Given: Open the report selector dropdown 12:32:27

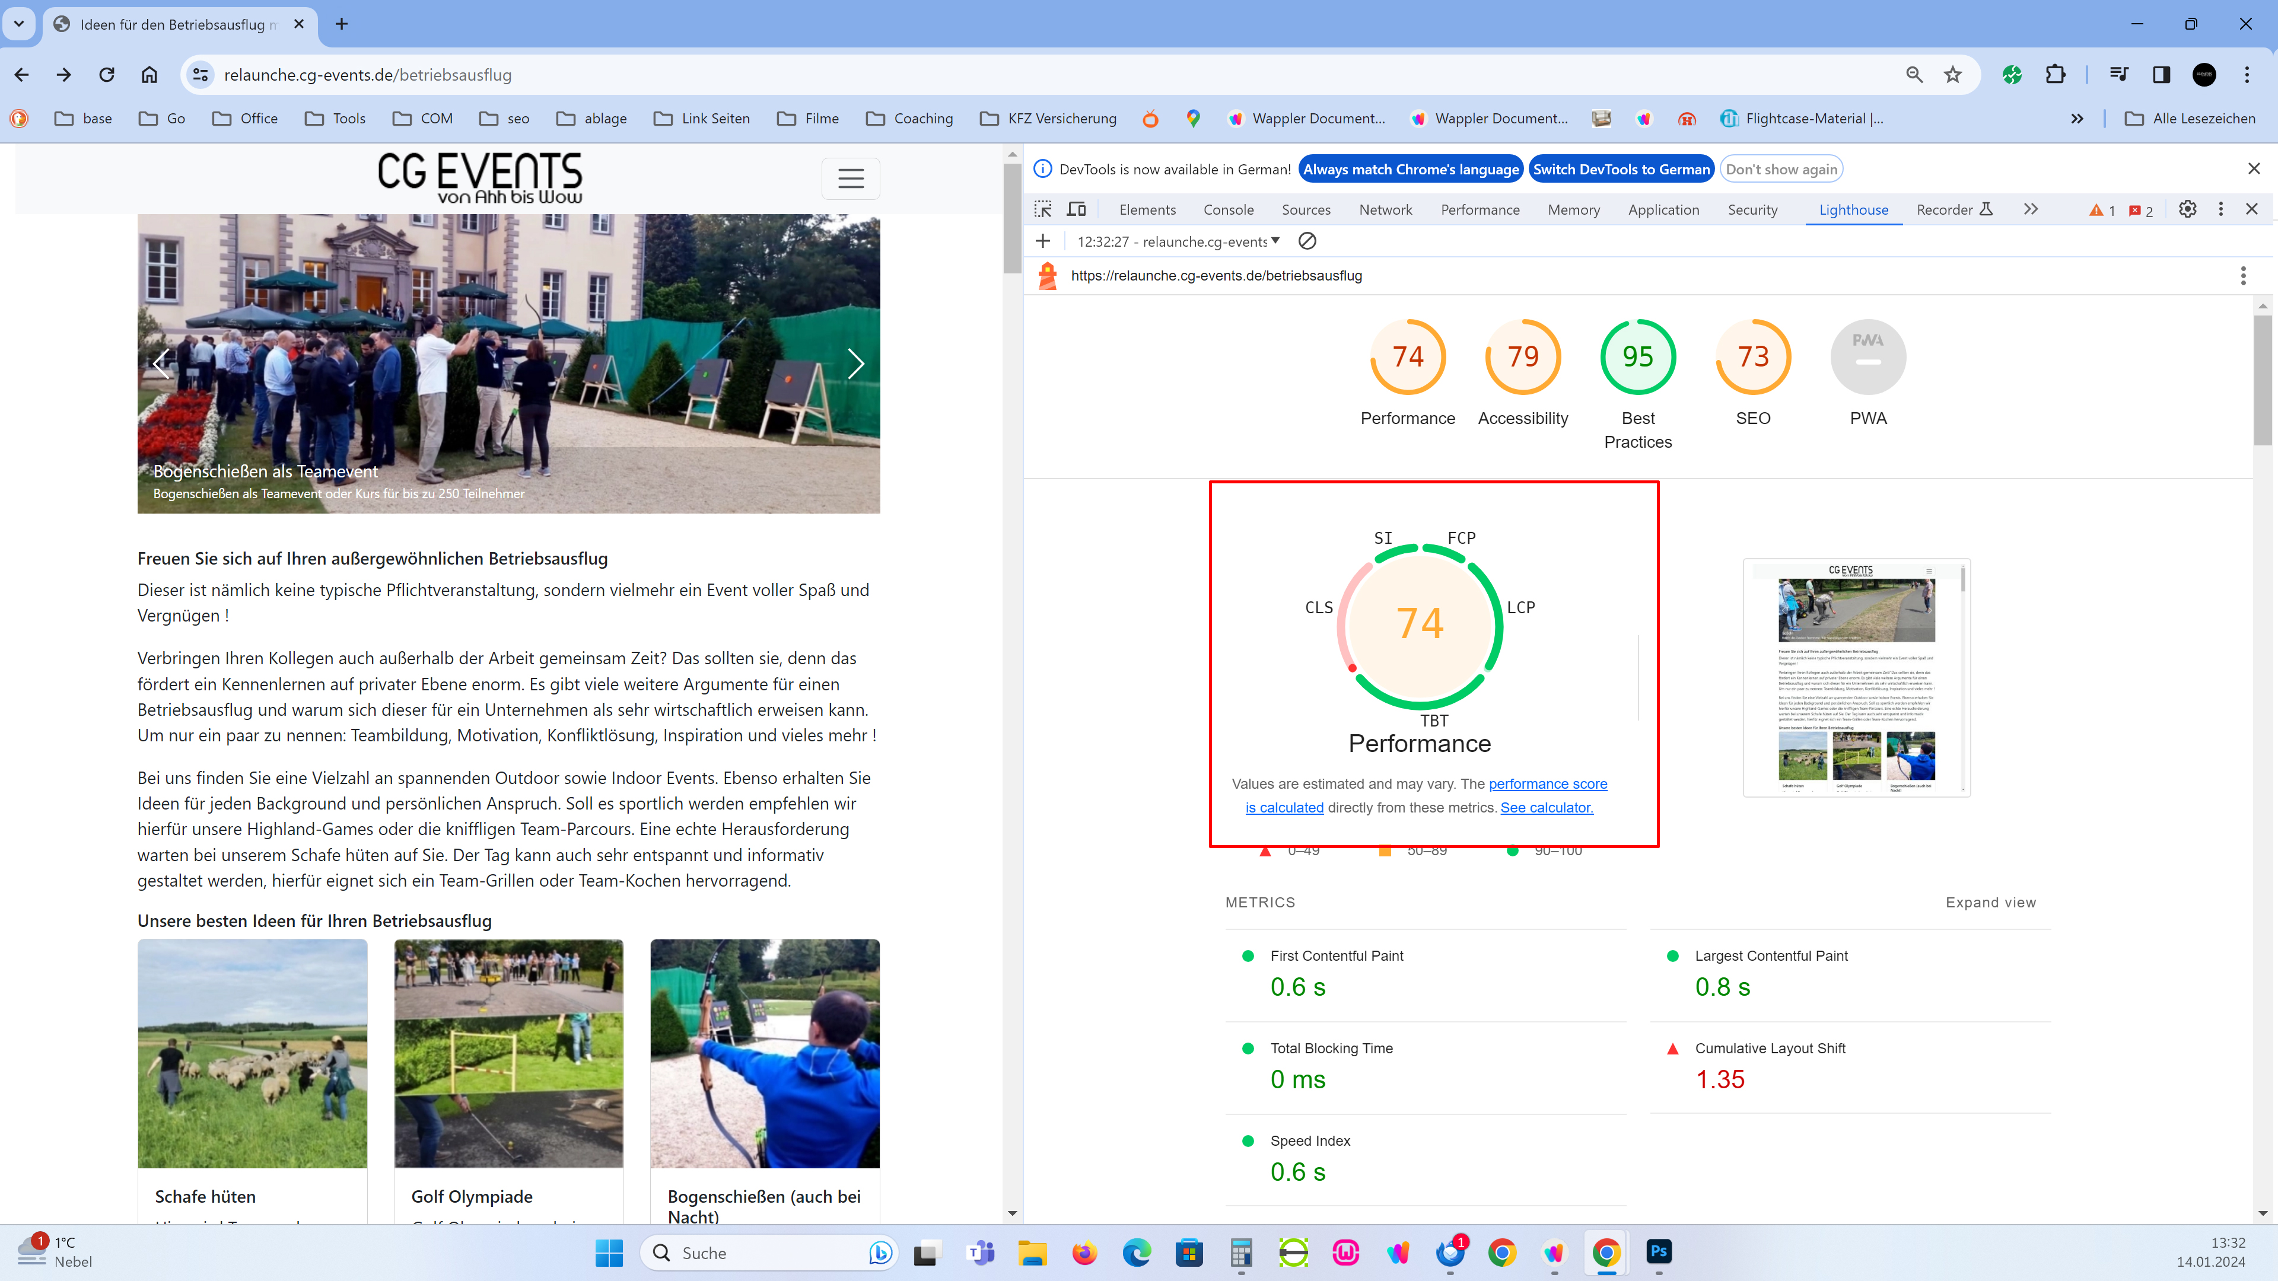Looking at the screenshot, I should point(1178,241).
